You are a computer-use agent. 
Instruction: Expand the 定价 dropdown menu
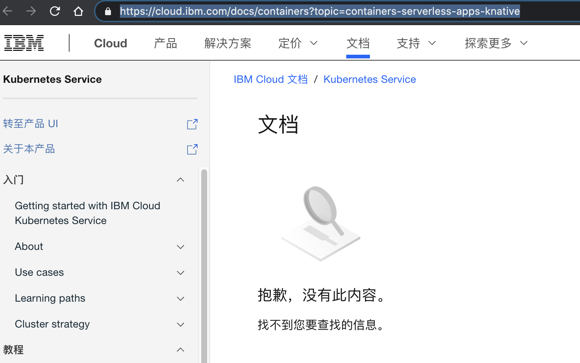[298, 43]
